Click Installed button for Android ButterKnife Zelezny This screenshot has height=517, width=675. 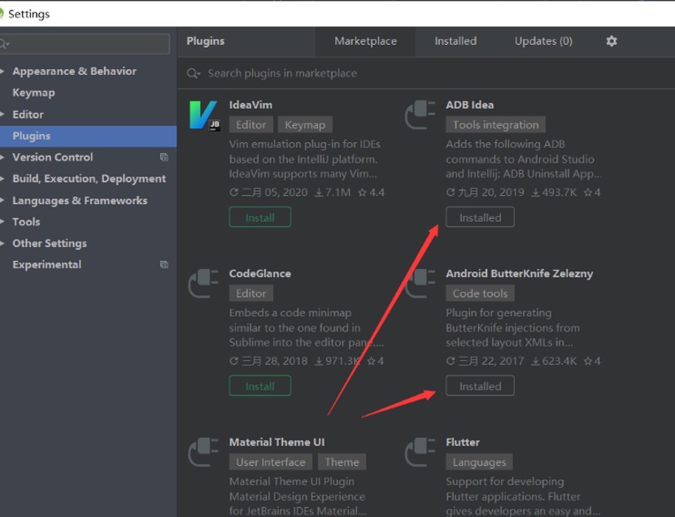480,386
